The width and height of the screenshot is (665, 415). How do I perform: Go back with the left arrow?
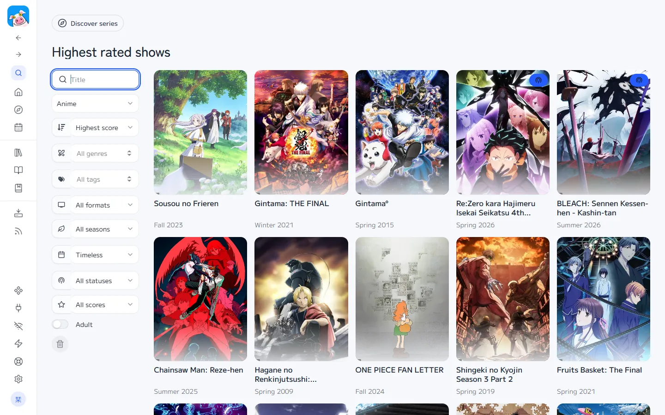tap(18, 38)
